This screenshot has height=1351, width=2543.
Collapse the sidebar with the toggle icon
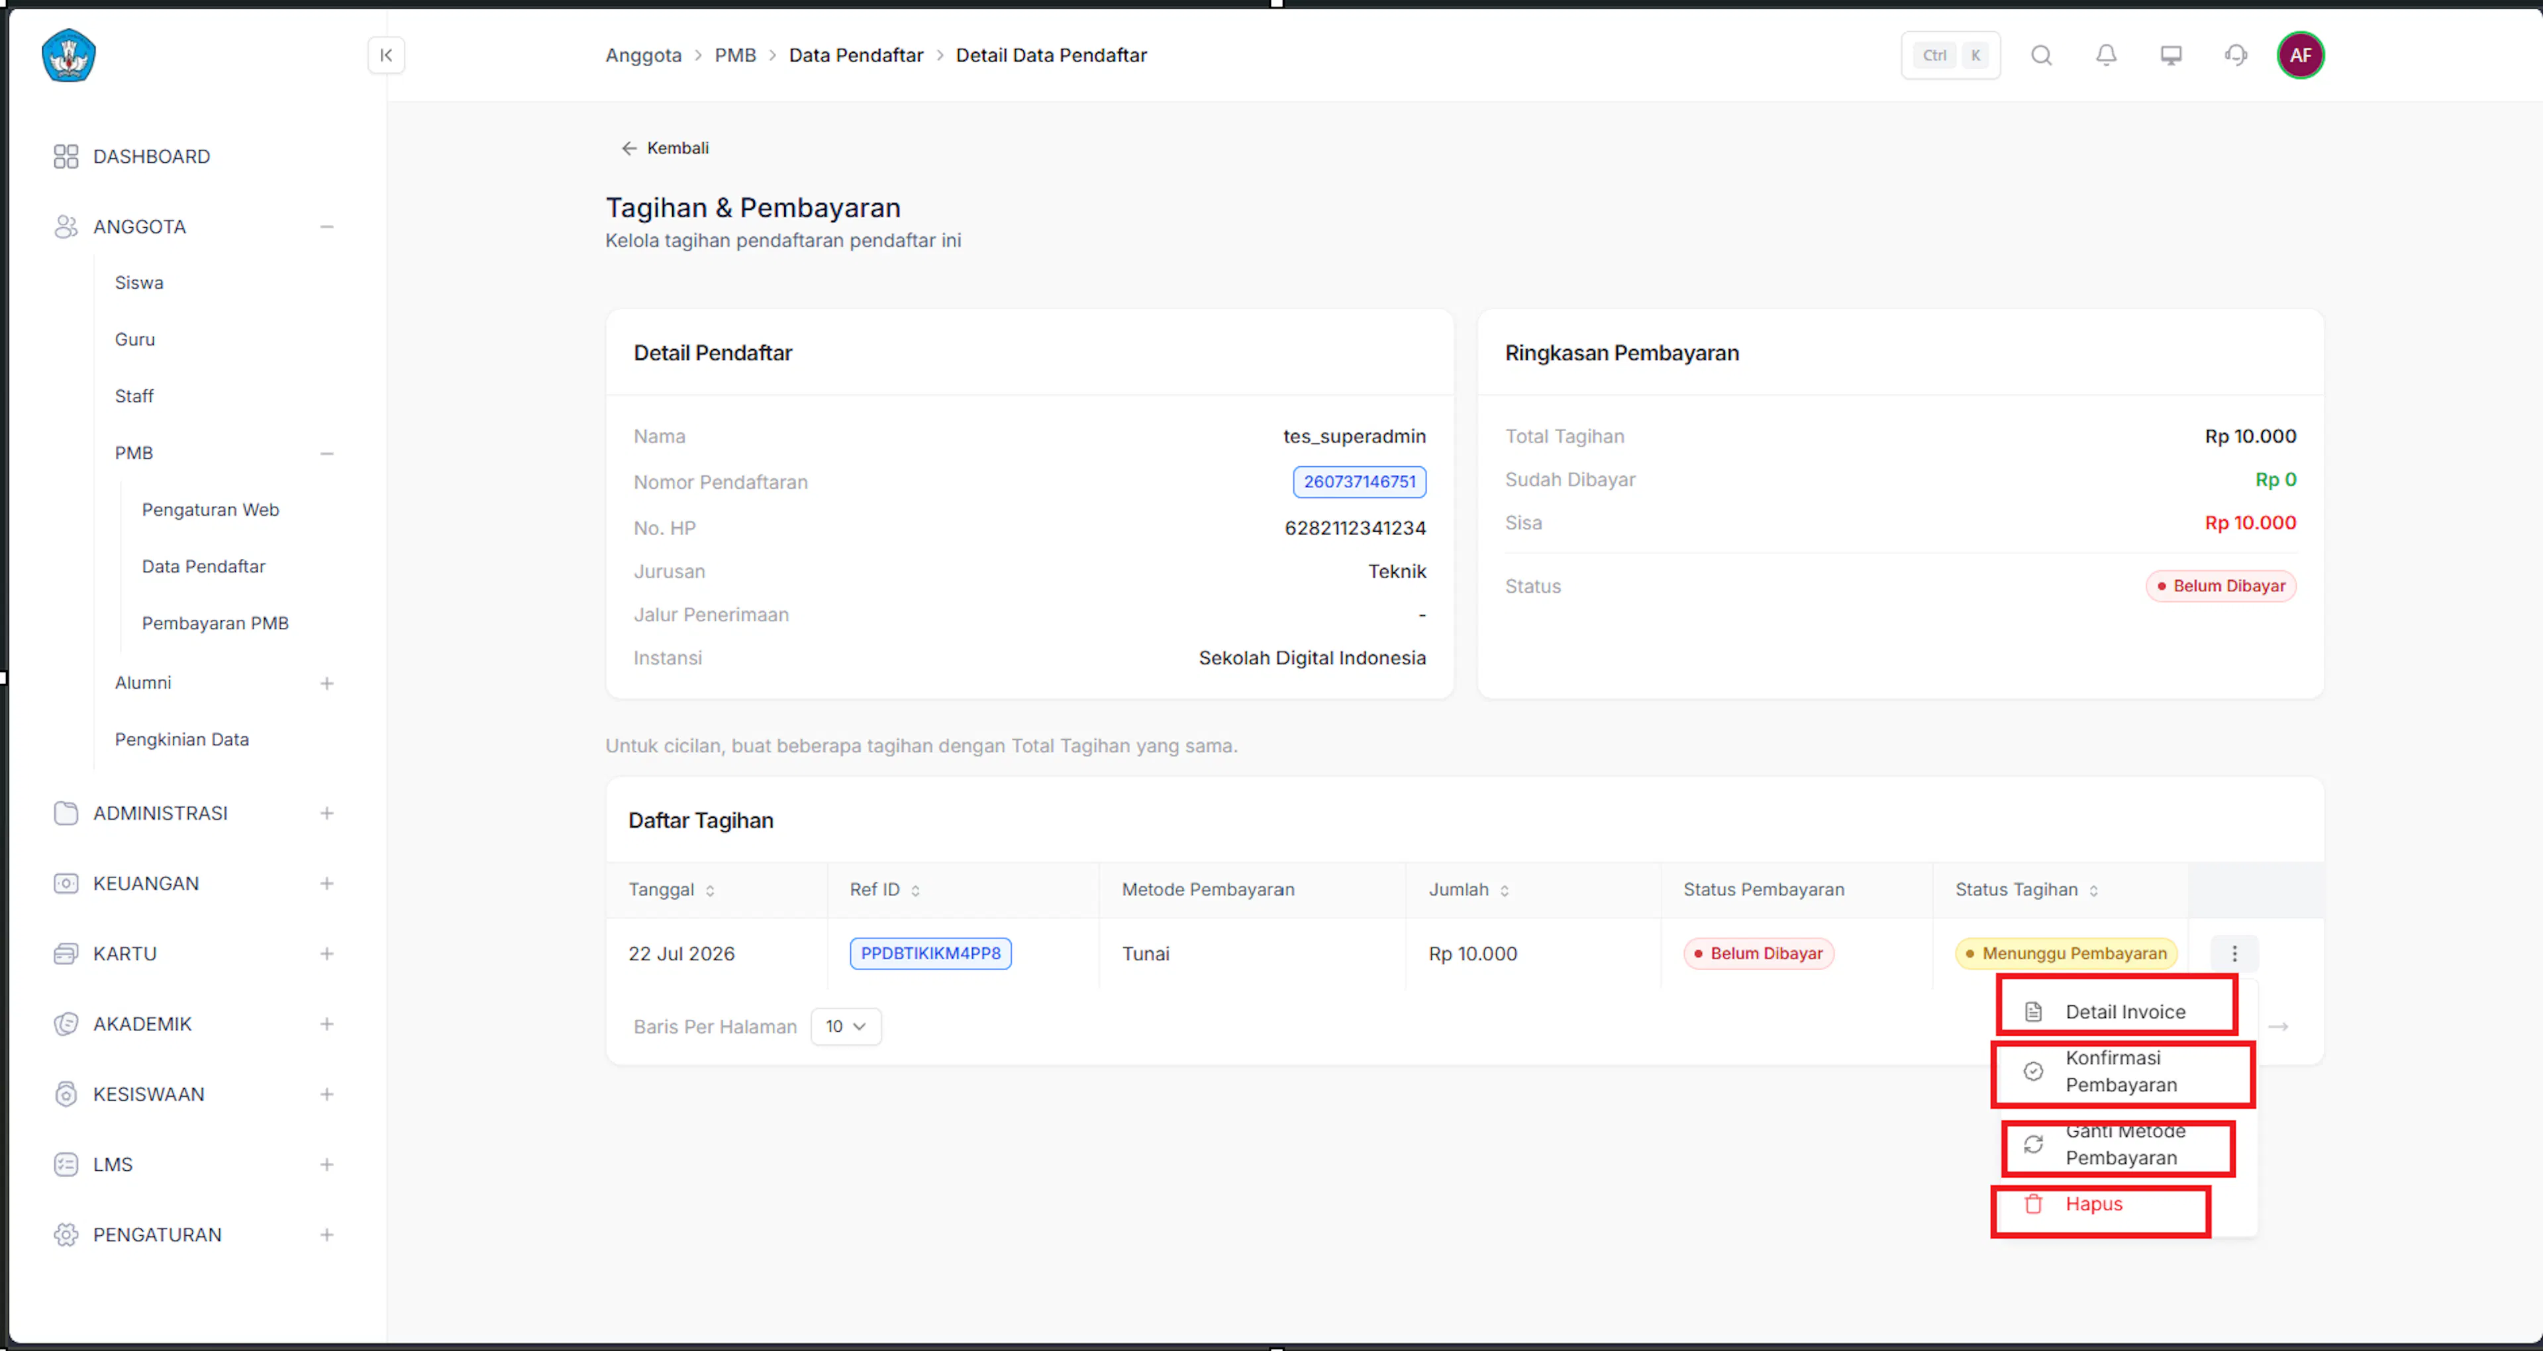pos(386,56)
